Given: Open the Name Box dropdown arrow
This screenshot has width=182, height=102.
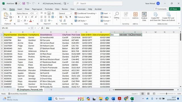Looking at the screenshot, I should [x=29, y=28].
